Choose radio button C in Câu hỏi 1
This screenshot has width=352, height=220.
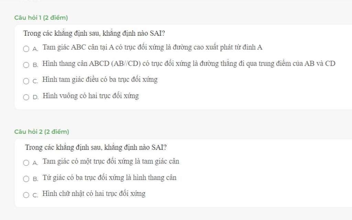pyautogui.click(x=26, y=81)
